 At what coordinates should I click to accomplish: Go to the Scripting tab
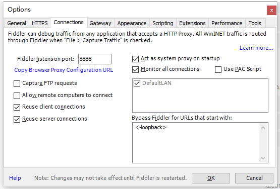pyautogui.click(x=163, y=23)
